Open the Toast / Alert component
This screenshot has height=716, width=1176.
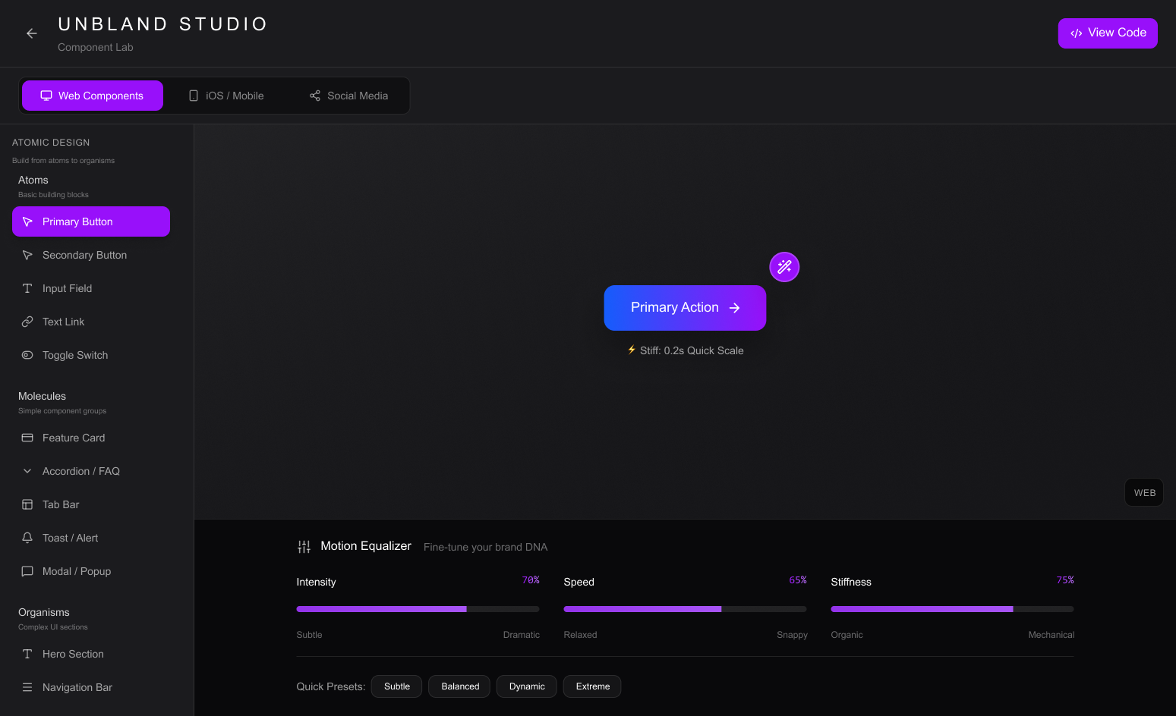91,538
